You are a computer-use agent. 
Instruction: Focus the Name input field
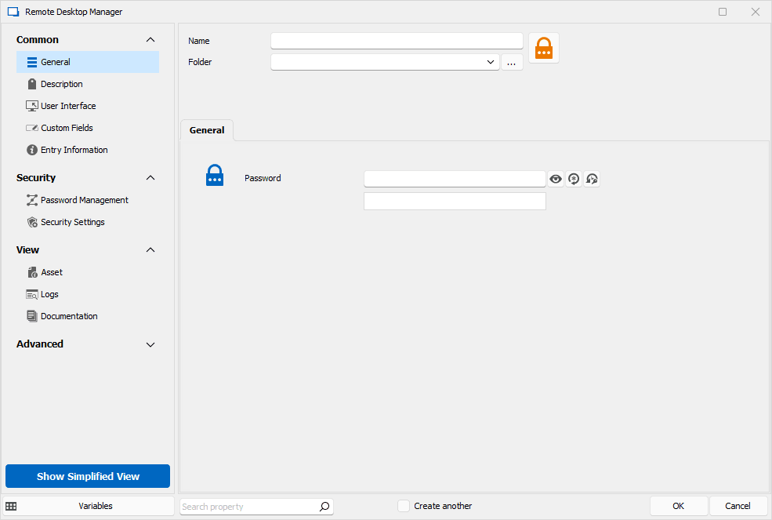pyautogui.click(x=397, y=41)
